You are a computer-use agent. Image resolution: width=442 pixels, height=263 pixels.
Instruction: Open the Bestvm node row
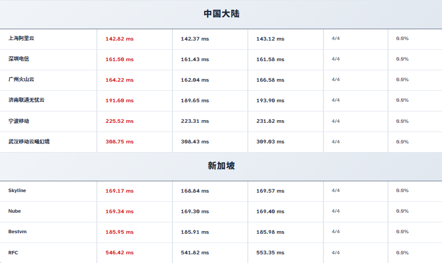pyautogui.click(x=17, y=232)
